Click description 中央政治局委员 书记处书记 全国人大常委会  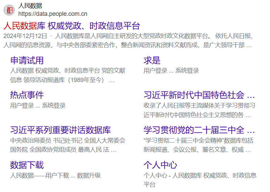pos(68,141)
